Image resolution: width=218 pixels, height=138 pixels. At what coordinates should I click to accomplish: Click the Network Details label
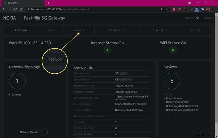(29, 132)
